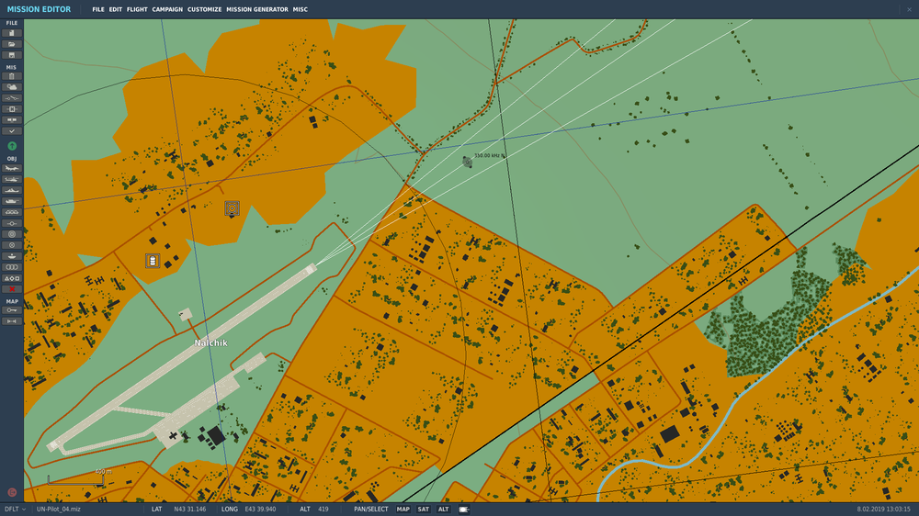919x516 pixels.
Task: Open the MISSION GENERATOR menu
Action: 257,9
